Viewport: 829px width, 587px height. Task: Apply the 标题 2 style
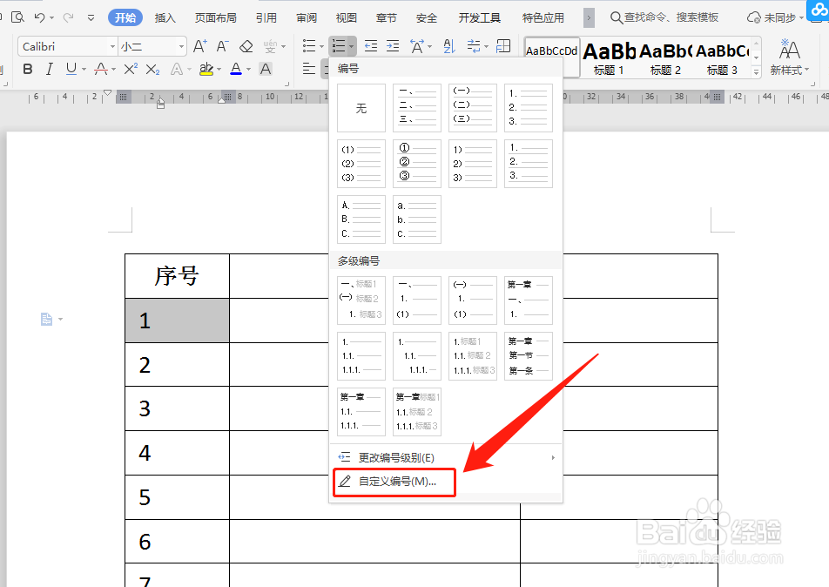click(665, 57)
